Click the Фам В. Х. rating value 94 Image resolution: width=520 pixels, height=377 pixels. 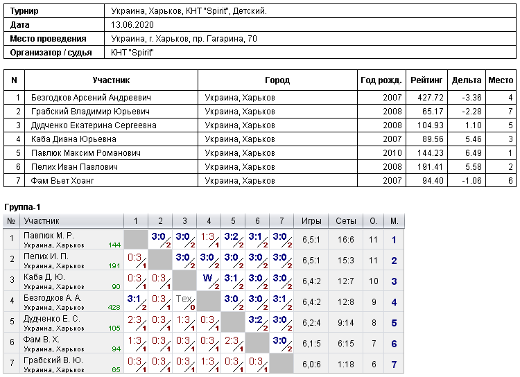(116, 349)
